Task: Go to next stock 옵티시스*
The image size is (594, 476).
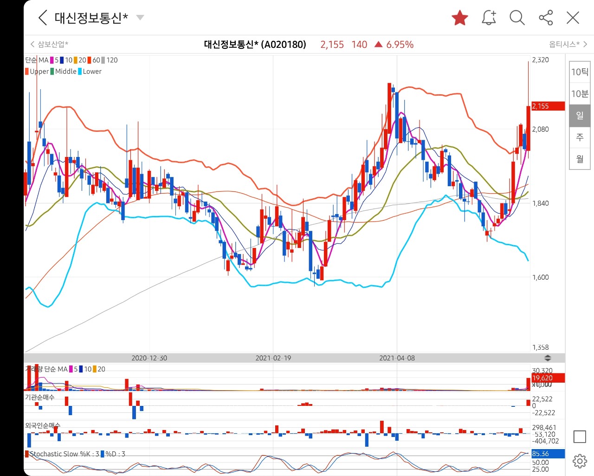Action: click(x=568, y=44)
